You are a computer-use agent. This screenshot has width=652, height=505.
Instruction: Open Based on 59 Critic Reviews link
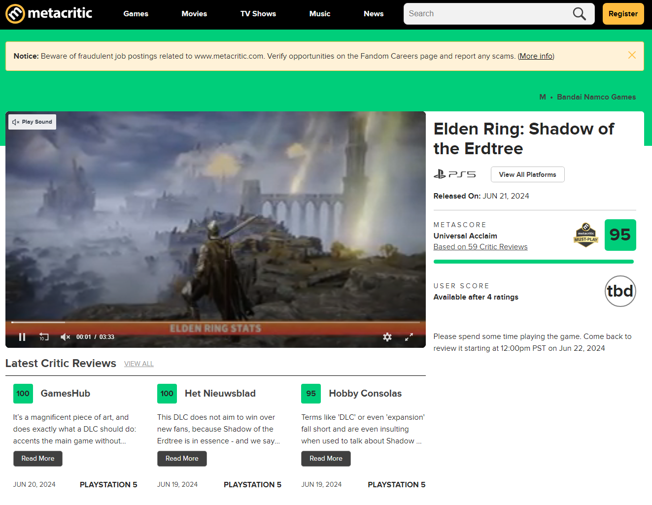pos(480,247)
